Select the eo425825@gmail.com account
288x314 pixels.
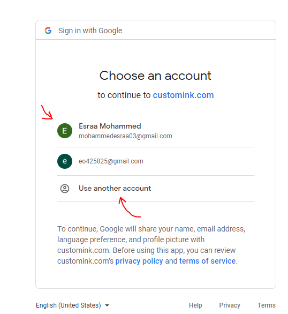tap(156, 161)
